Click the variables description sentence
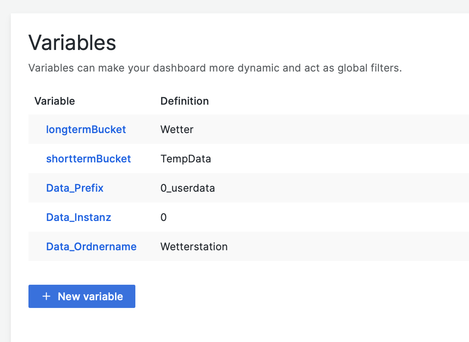Image resolution: width=469 pixels, height=342 pixels. pos(215,68)
